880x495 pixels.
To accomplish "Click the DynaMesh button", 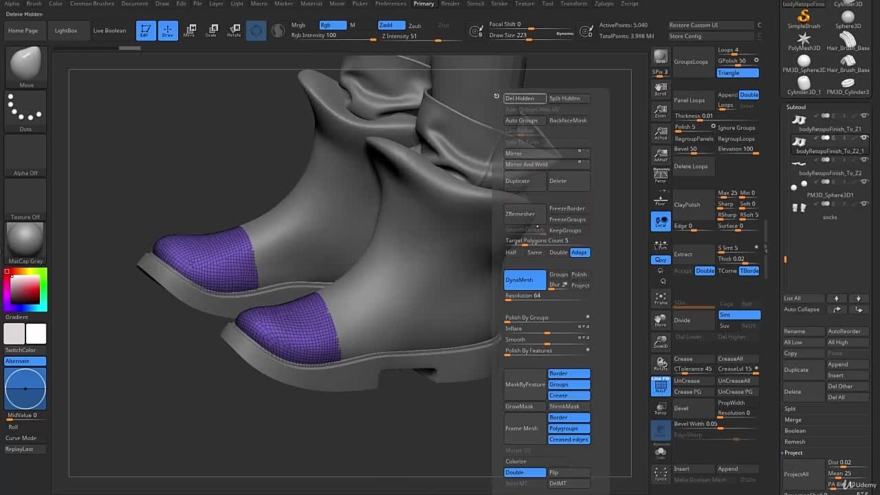I will click(x=525, y=280).
